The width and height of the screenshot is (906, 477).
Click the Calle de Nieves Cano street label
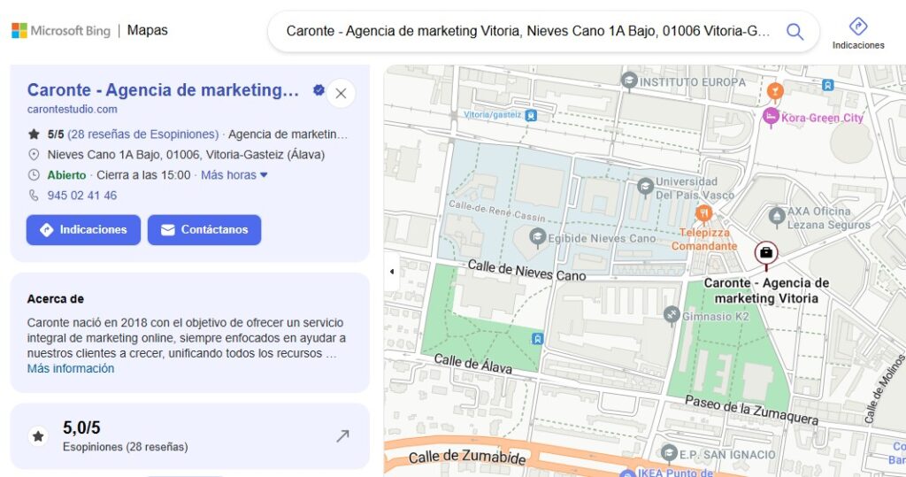pyautogui.click(x=526, y=270)
